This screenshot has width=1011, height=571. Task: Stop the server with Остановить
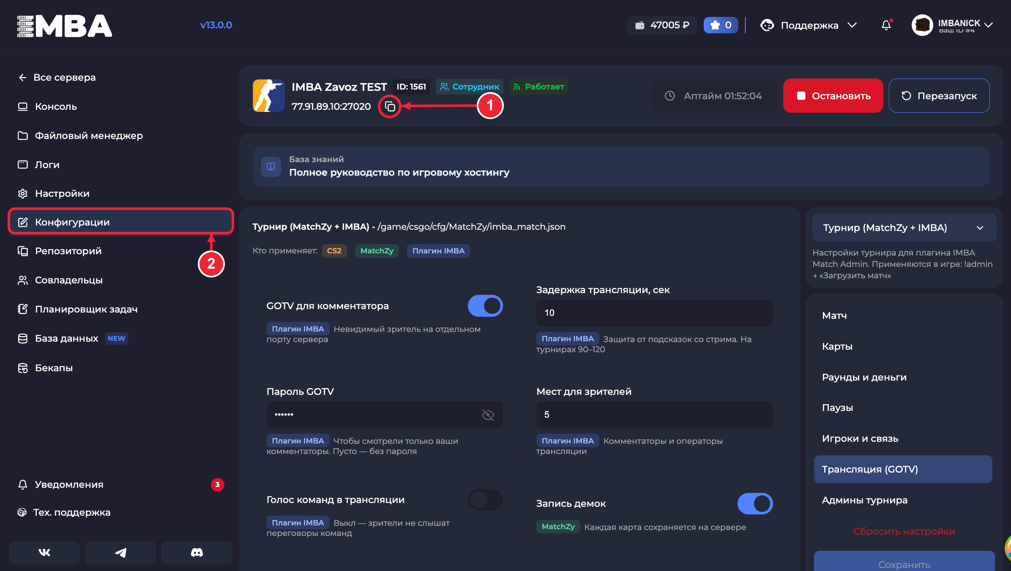[x=833, y=96]
